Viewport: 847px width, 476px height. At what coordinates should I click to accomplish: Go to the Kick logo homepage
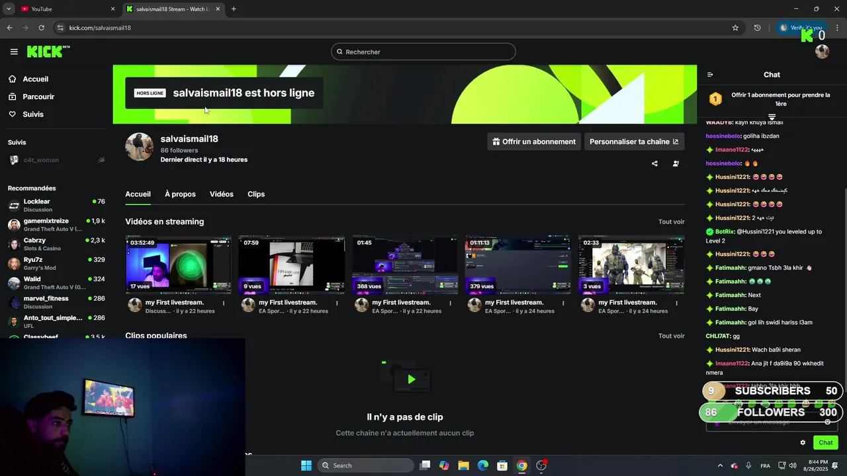48,52
